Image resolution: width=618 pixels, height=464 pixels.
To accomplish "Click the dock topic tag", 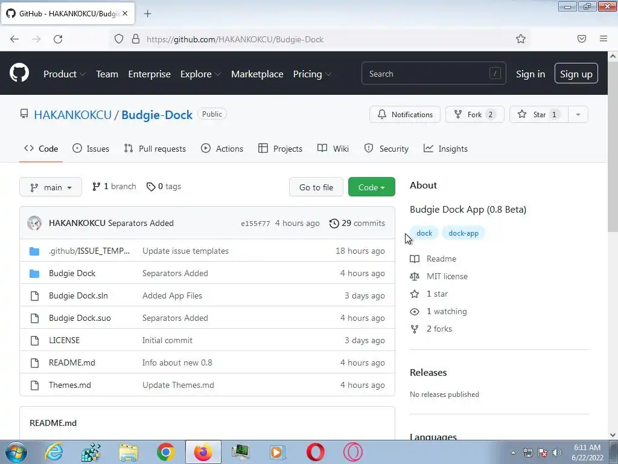I will point(424,233).
